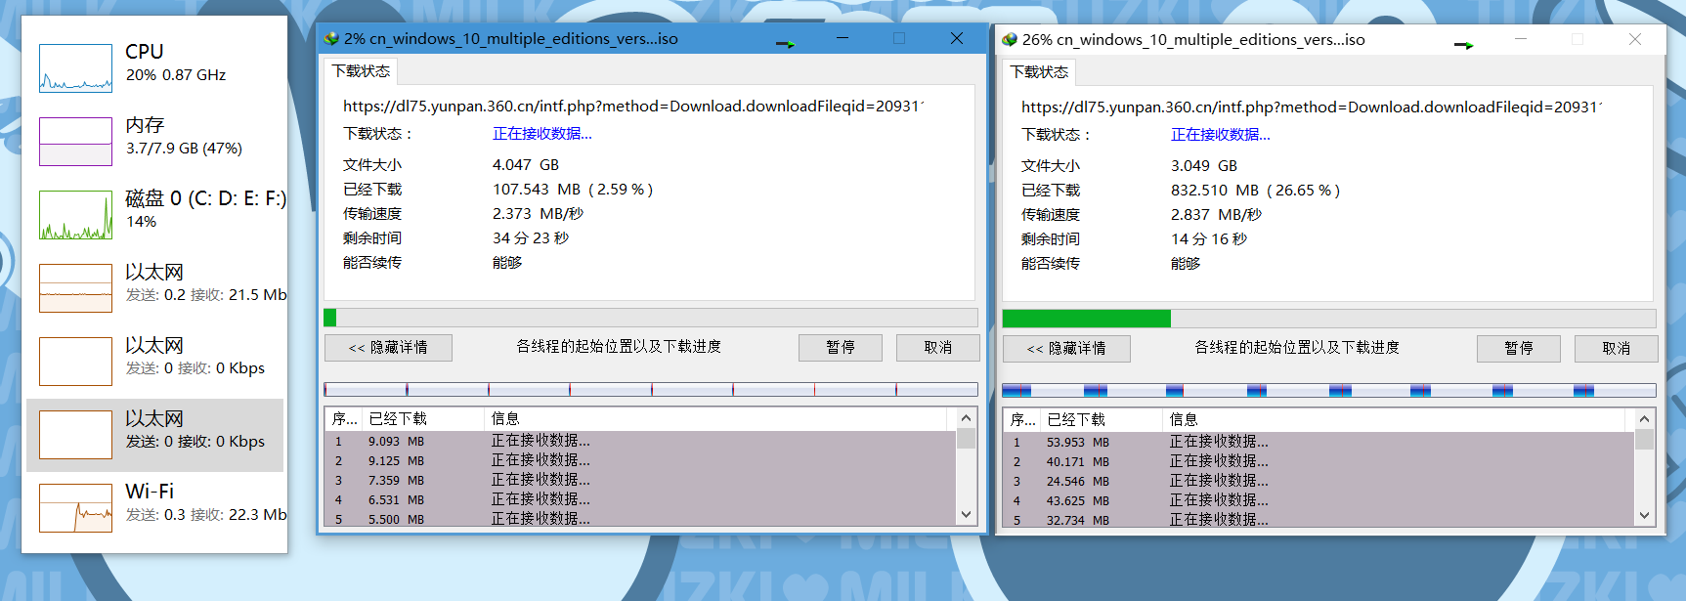This screenshot has height=601, width=1686.
Task: Select thread row with 24.546 MB downloaded
Action: tap(1319, 481)
